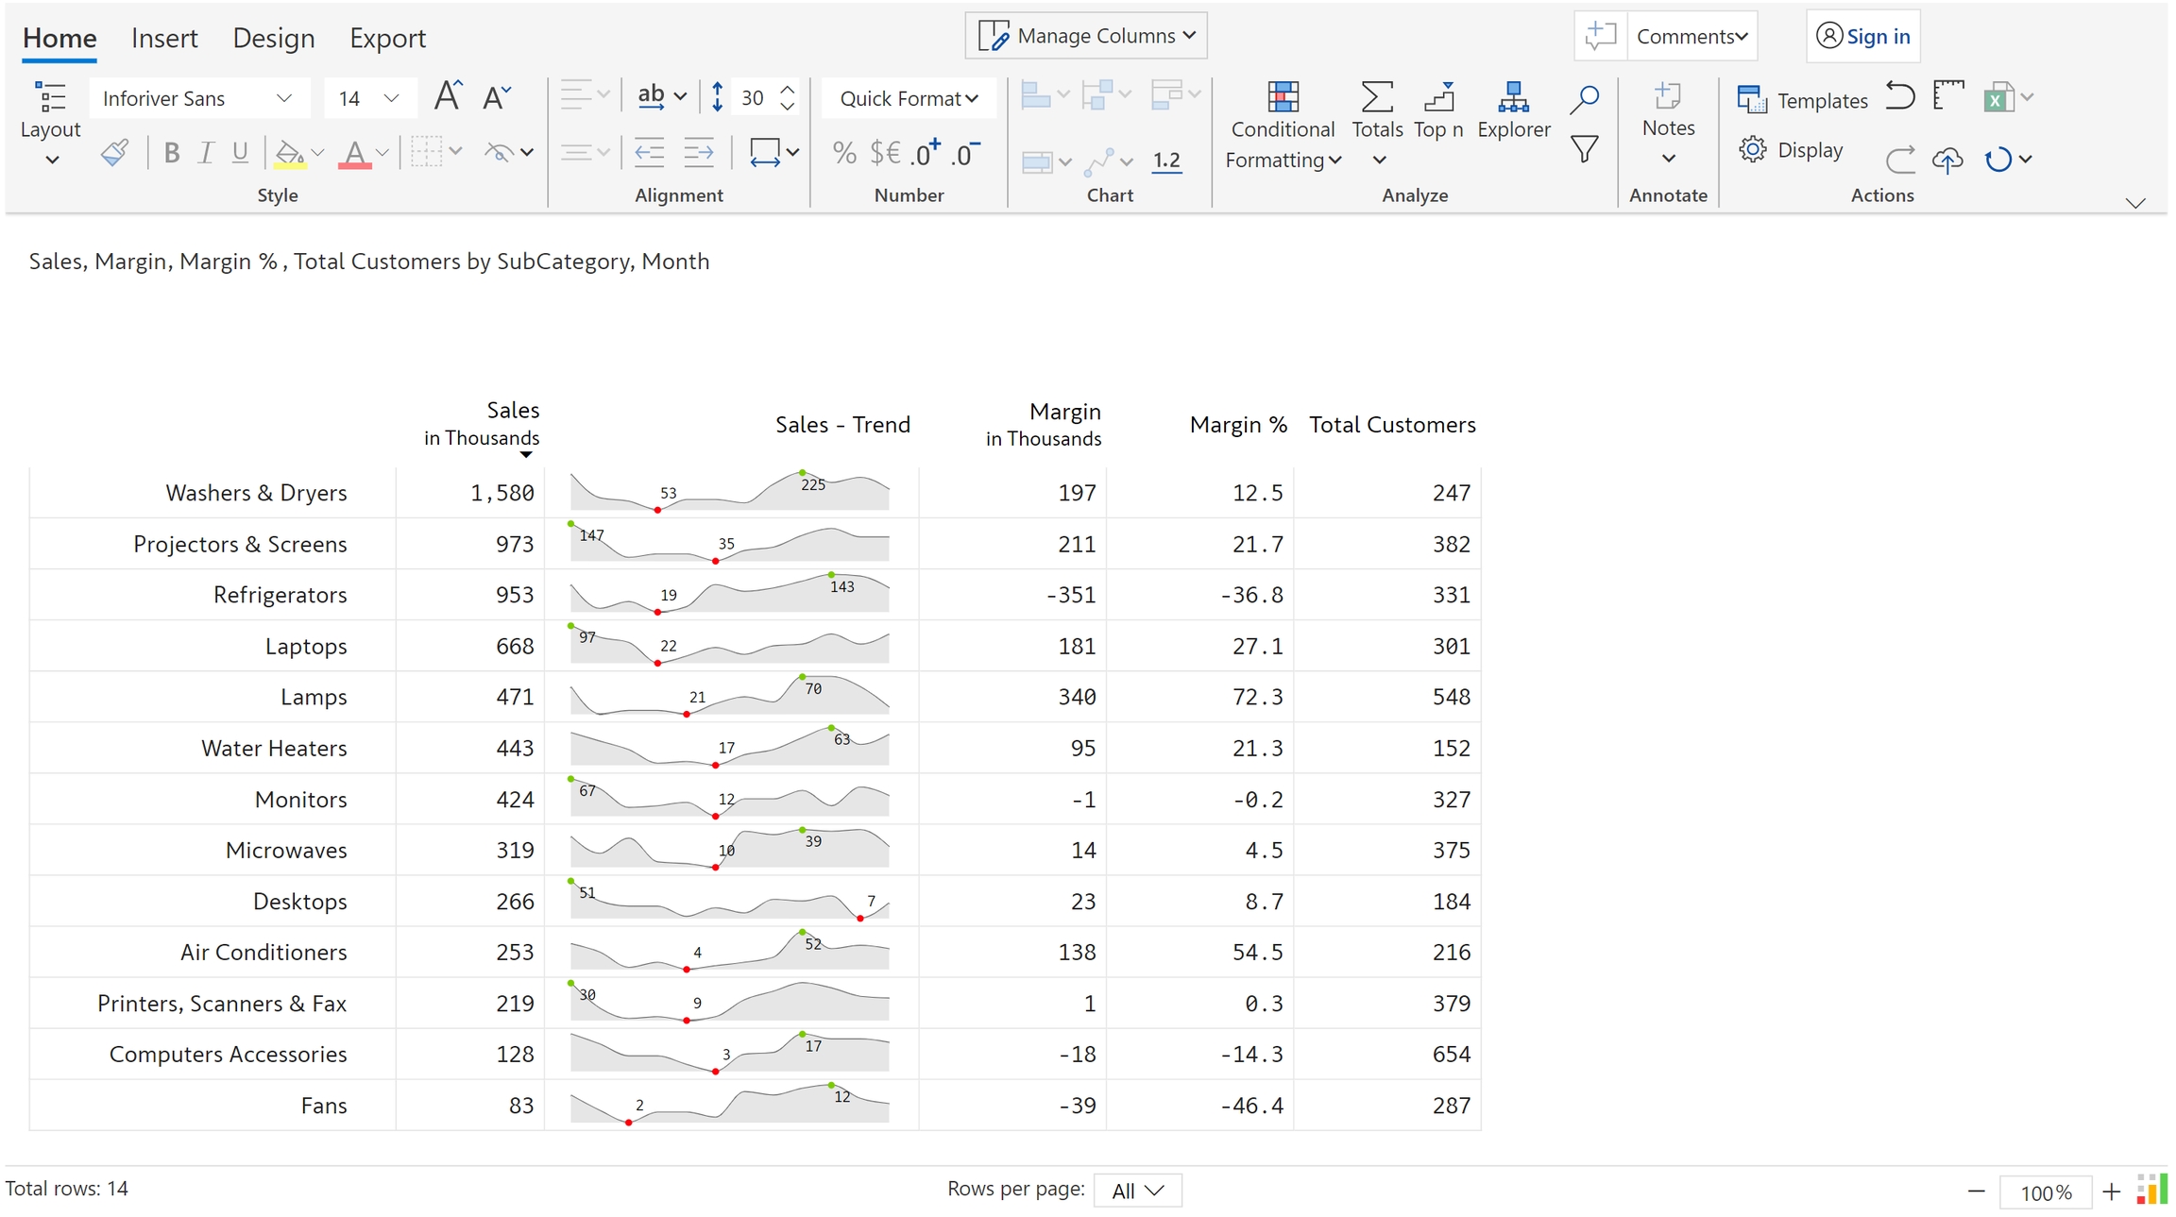Click the search magnifier icon

point(1584,98)
